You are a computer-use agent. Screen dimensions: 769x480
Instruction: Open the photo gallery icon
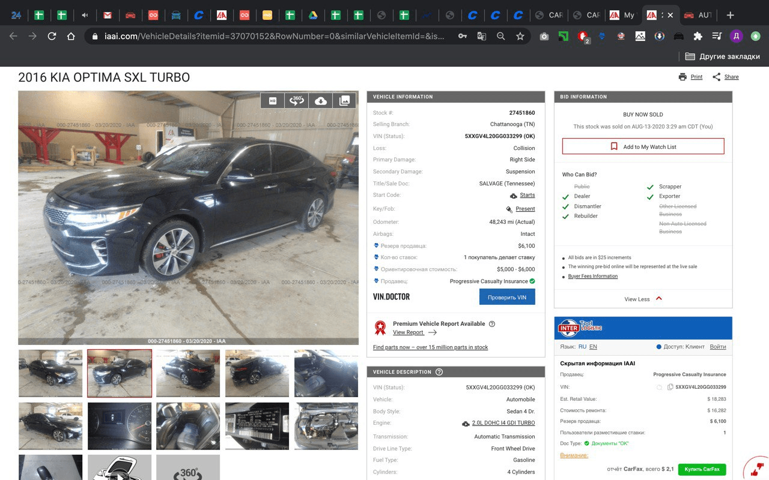point(344,101)
